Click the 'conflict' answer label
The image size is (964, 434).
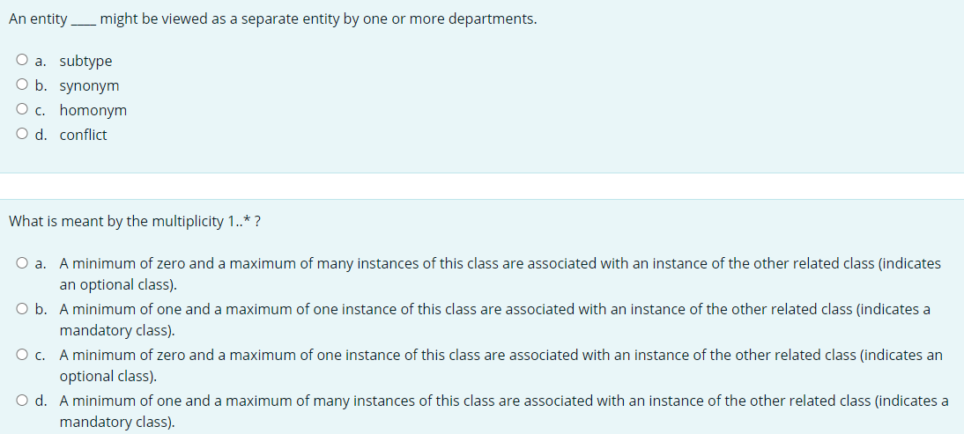(x=83, y=135)
